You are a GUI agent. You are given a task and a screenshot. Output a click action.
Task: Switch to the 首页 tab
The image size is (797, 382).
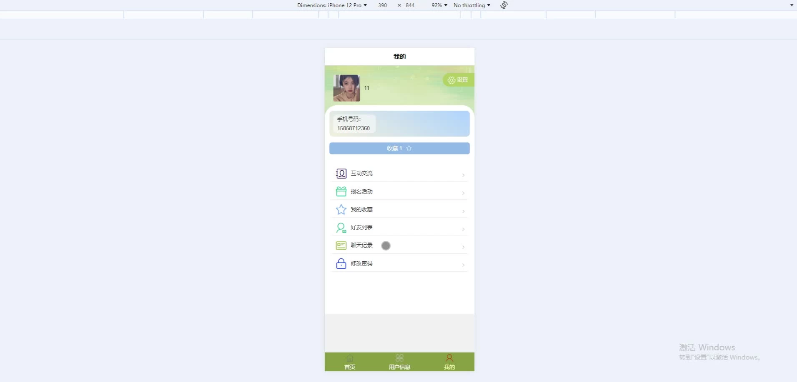(350, 362)
